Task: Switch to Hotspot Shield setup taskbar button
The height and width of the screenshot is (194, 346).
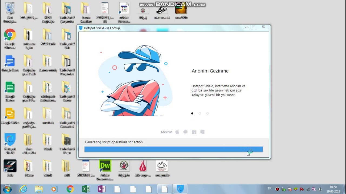Action: point(180,189)
